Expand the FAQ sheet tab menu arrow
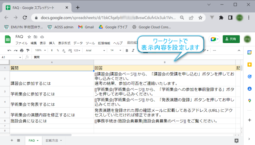255x145 pixels. point(38,141)
